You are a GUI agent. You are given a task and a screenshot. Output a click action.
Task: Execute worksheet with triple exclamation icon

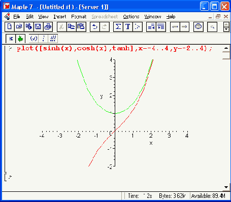tap(53, 39)
